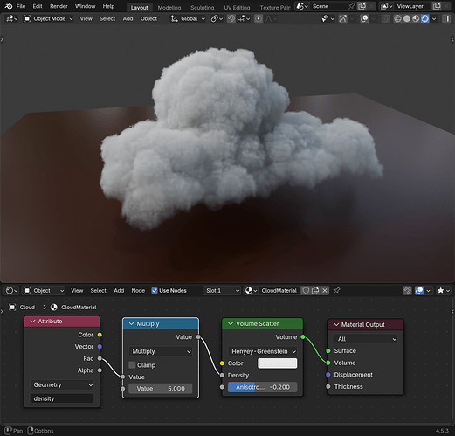Select rendered viewport shading mode
The width and height of the screenshot is (455, 436).
(x=425, y=18)
